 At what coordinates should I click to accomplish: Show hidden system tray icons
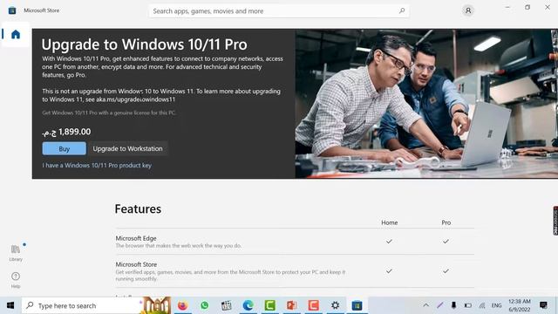coord(426,305)
